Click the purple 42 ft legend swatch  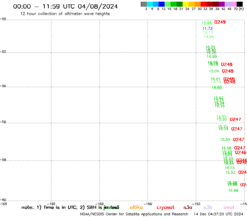point(222,4)
